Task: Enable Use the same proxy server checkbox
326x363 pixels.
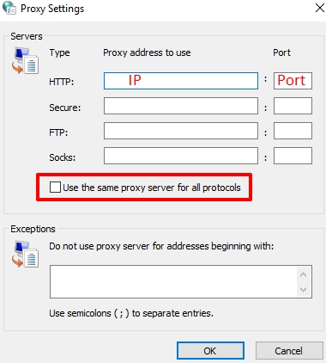Action: [55, 188]
